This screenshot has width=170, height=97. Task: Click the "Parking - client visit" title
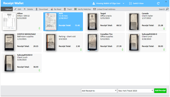[67, 37]
